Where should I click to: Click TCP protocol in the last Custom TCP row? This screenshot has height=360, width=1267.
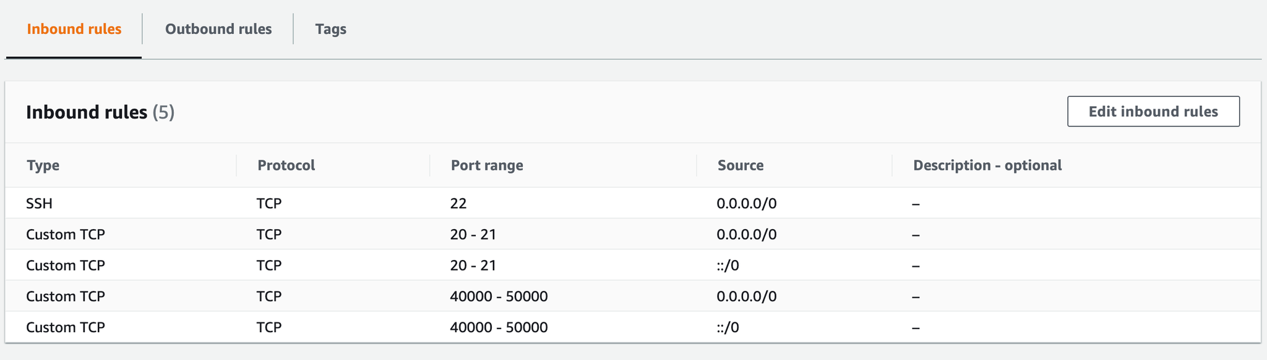[x=269, y=327]
